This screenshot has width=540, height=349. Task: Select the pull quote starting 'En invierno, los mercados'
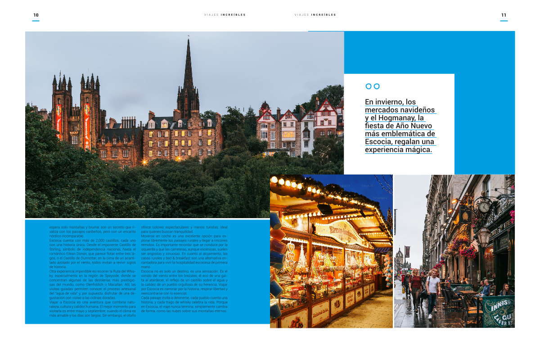400,126
